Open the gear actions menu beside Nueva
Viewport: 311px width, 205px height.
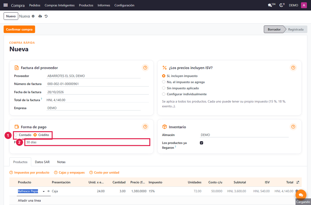pyautogui.click(x=33, y=16)
